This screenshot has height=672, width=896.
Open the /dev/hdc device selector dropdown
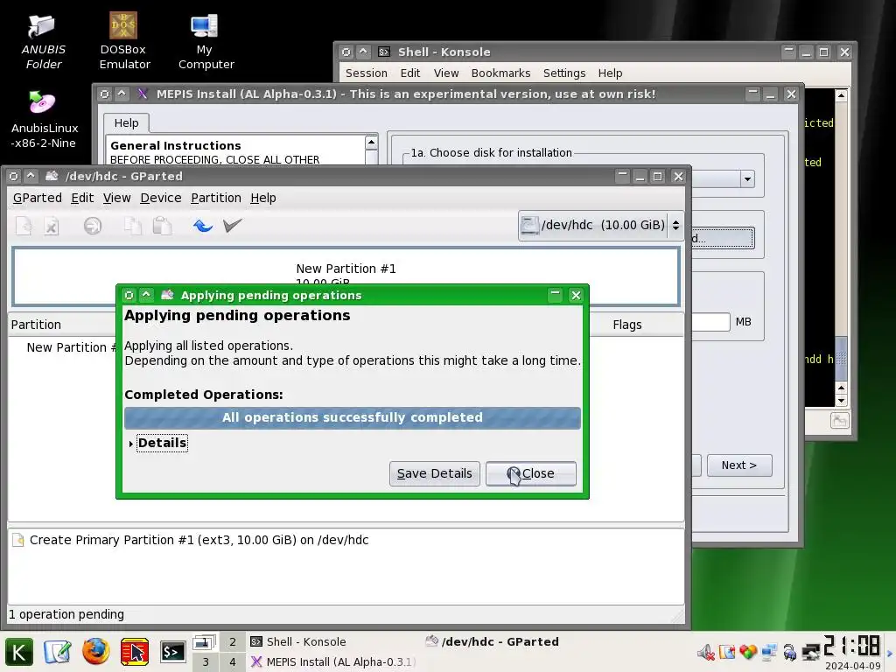(600, 225)
